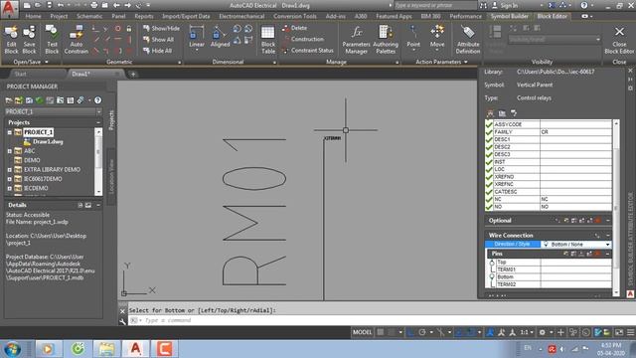Switch to Symbol Builder tab
The width and height of the screenshot is (636, 358).
click(510, 16)
